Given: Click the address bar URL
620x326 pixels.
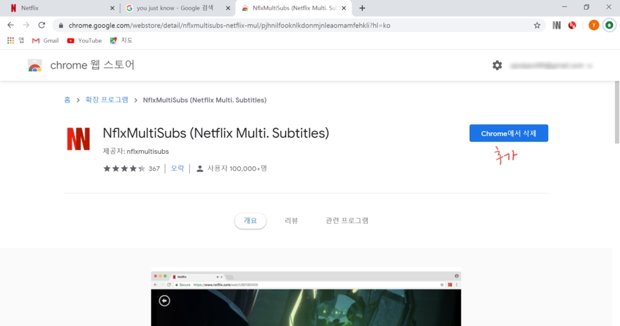Looking at the screenshot, I should [229, 25].
